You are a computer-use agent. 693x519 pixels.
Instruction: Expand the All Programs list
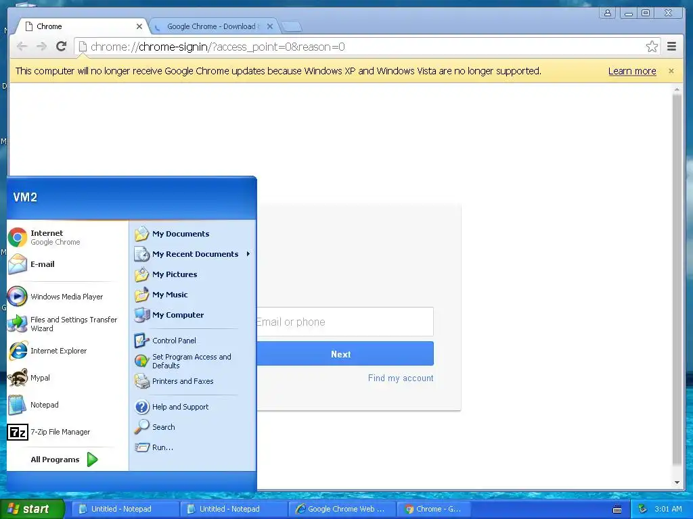tap(64, 460)
